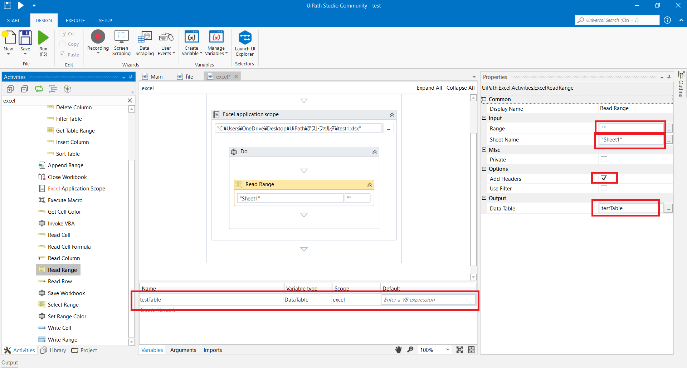The width and height of the screenshot is (687, 368).
Task: Click Collapse All in designer
Action: click(461, 88)
